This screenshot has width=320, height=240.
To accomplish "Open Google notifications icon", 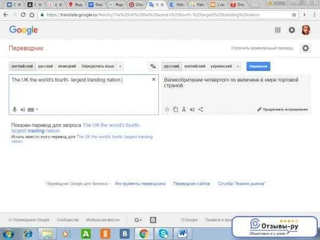I will (x=292, y=30).
